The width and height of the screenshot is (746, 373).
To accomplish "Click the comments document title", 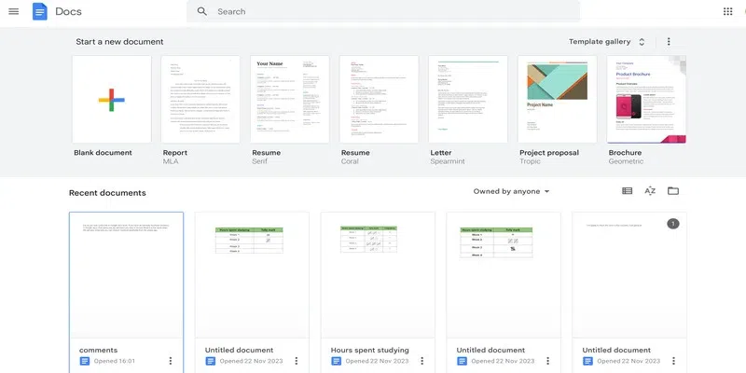I will (x=98, y=351).
